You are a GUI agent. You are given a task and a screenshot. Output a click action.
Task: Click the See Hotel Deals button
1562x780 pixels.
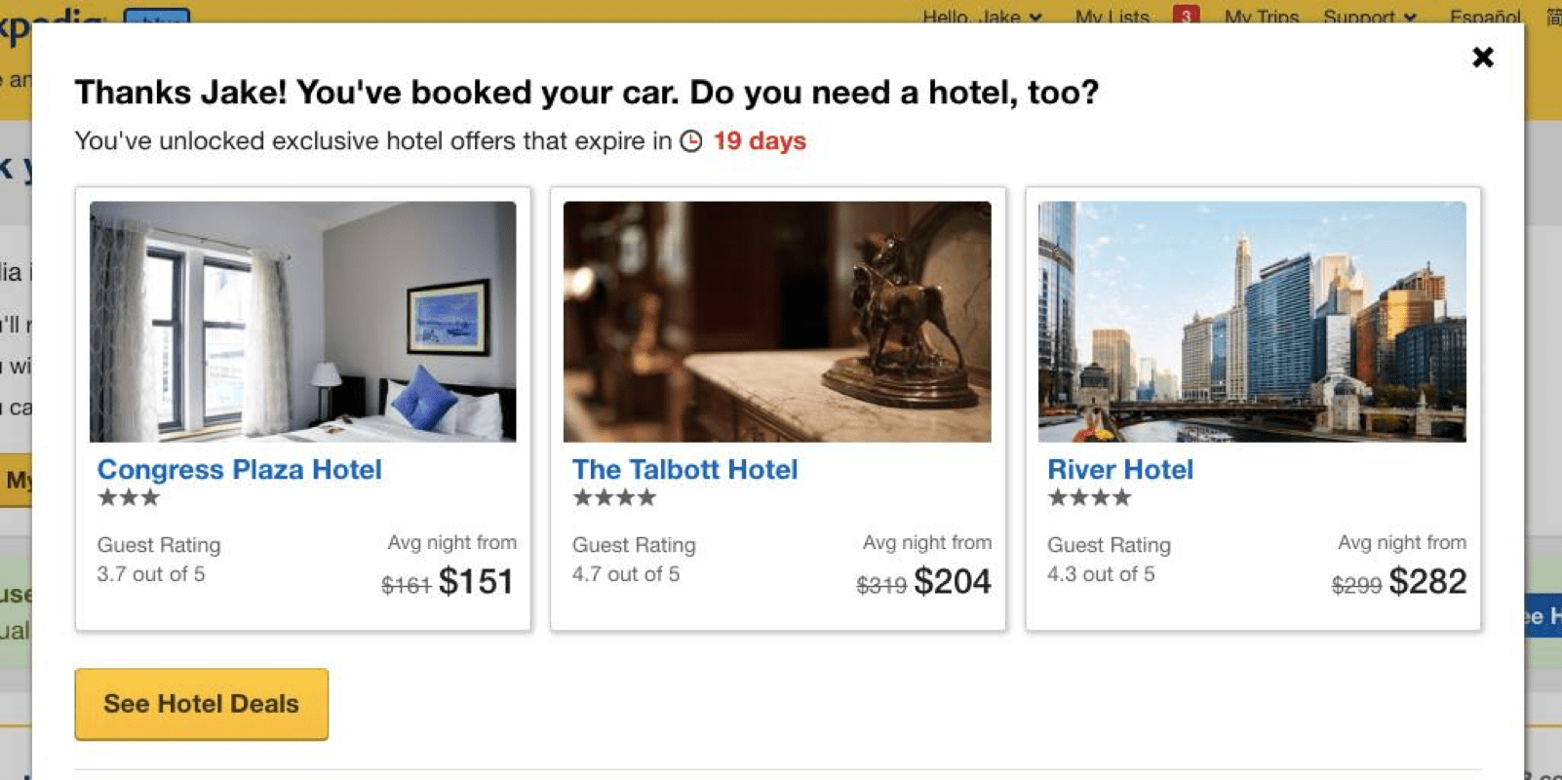pyautogui.click(x=201, y=704)
